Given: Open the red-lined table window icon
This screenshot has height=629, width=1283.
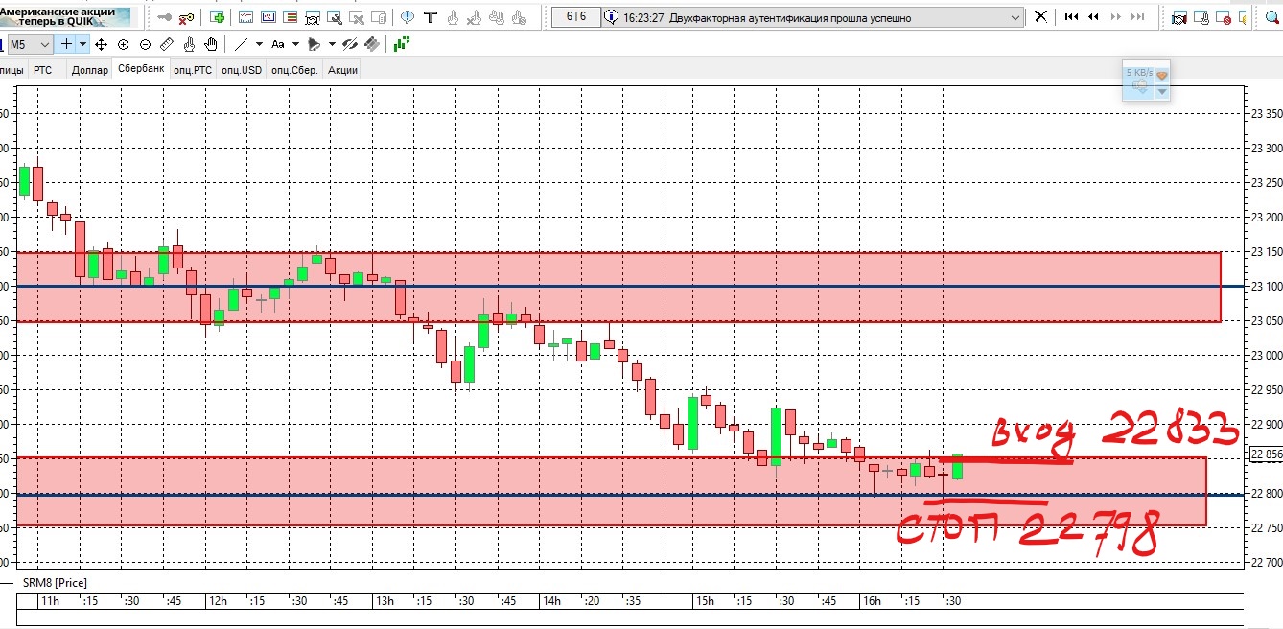Looking at the screenshot, I should tap(290, 17).
